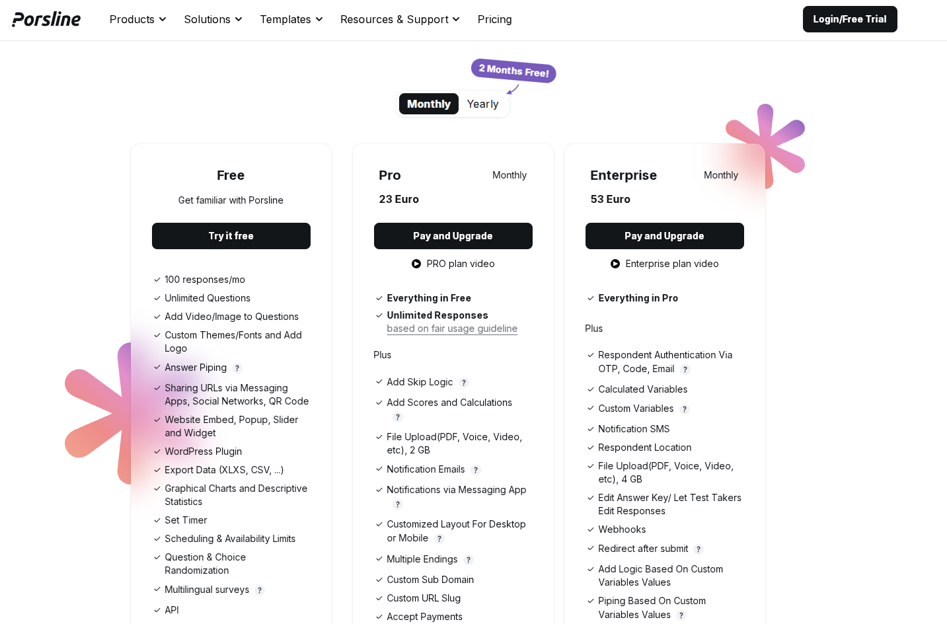947x624 pixels.
Task: Click help icon next to Answer Piping
Action: [237, 368]
